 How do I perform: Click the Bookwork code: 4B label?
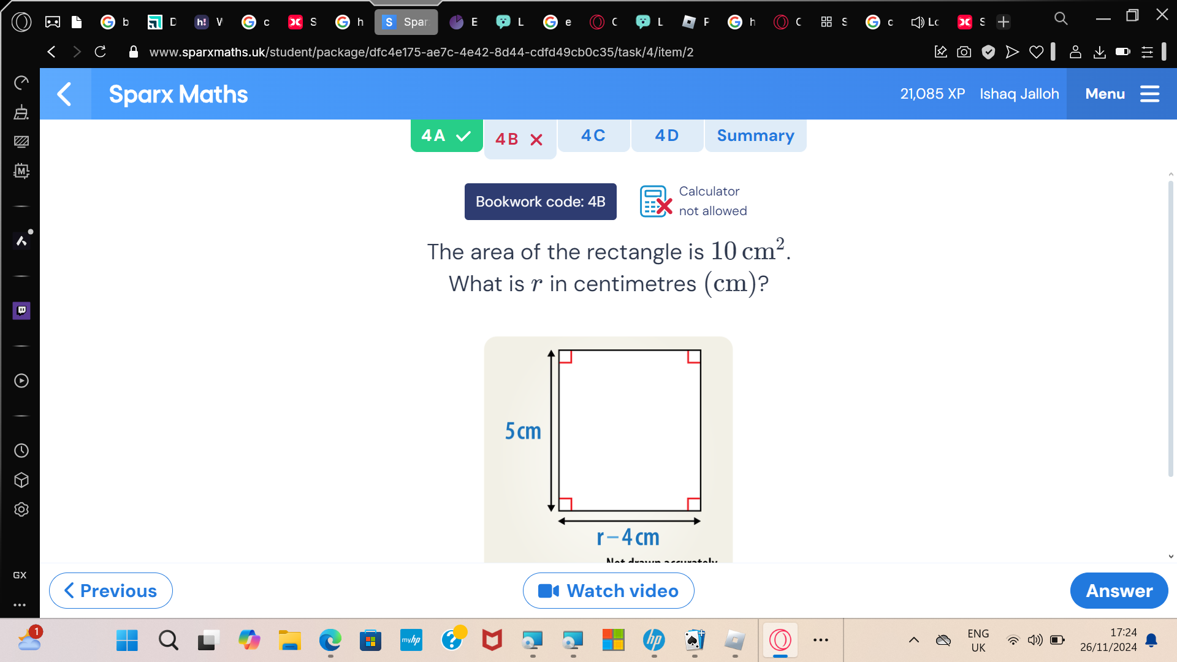540,201
